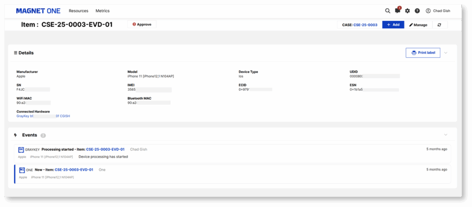Click the Processing started event timestamp
Image resolution: width=472 pixels, height=207 pixels.
(437, 149)
